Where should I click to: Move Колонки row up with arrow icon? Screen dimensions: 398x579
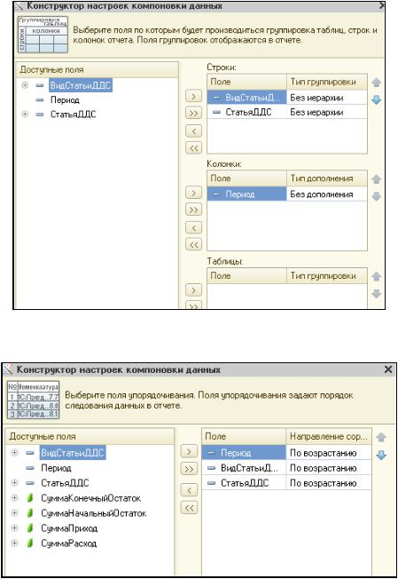click(376, 179)
